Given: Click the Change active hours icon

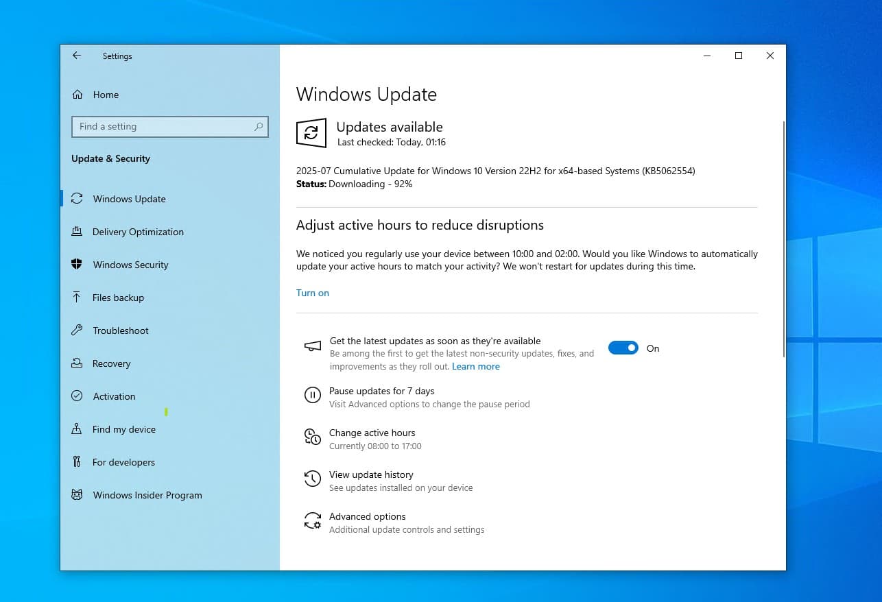Looking at the screenshot, I should click(312, 437).
